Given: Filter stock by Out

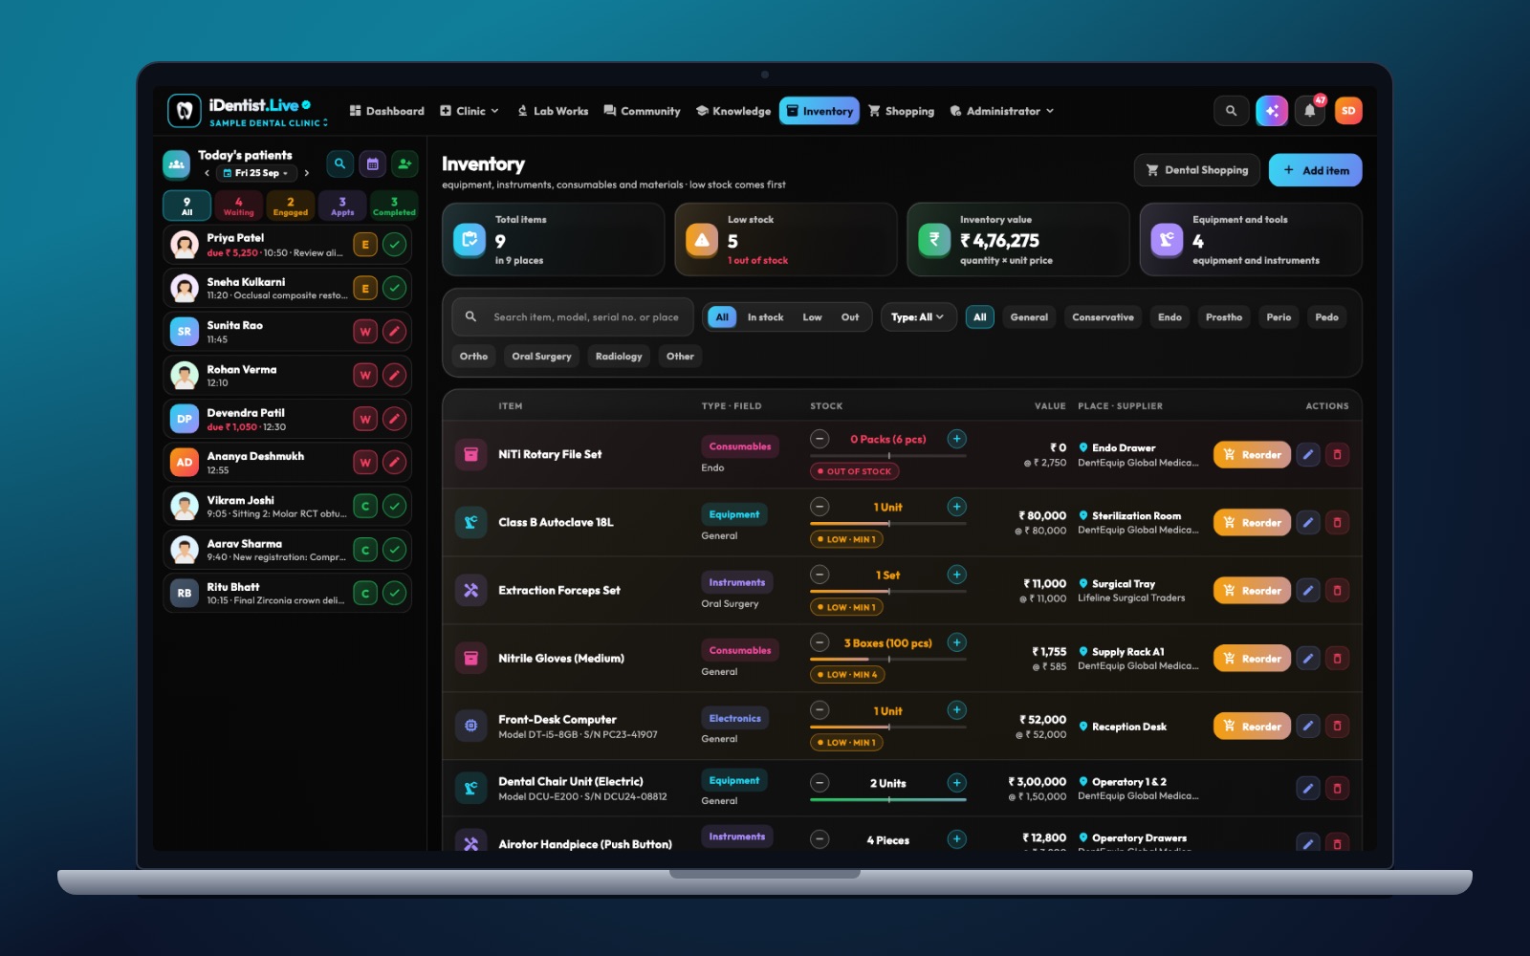Looking at the screenshot, I should coord(850,317).
